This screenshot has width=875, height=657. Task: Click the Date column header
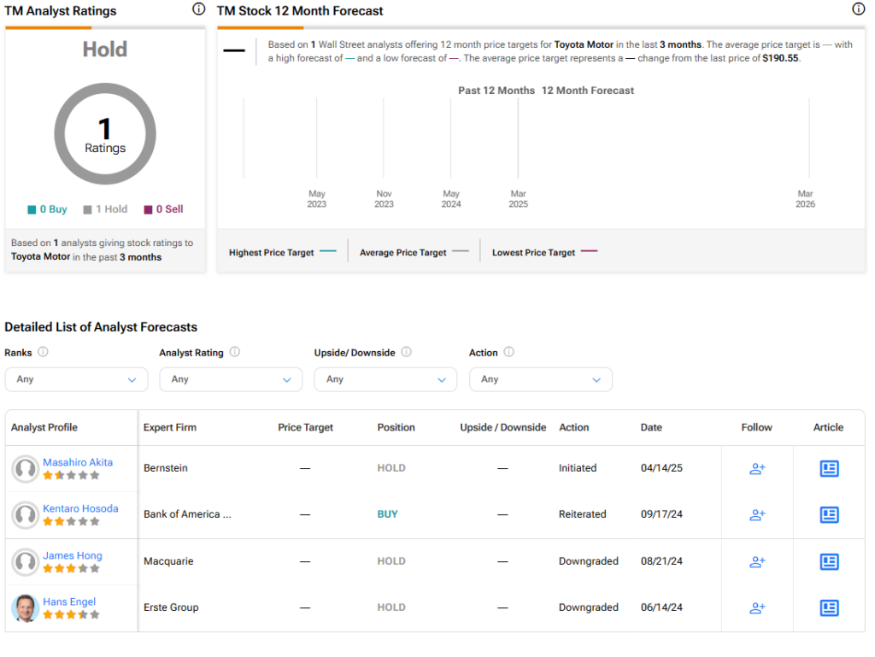coord(651,427)
